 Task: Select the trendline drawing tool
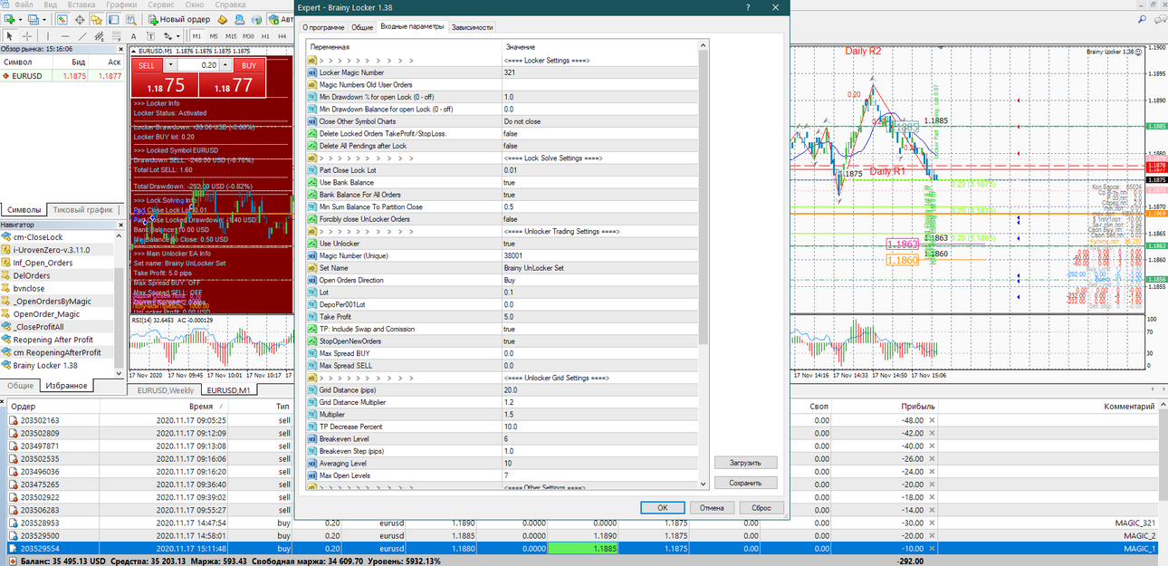tap(82, 36)
